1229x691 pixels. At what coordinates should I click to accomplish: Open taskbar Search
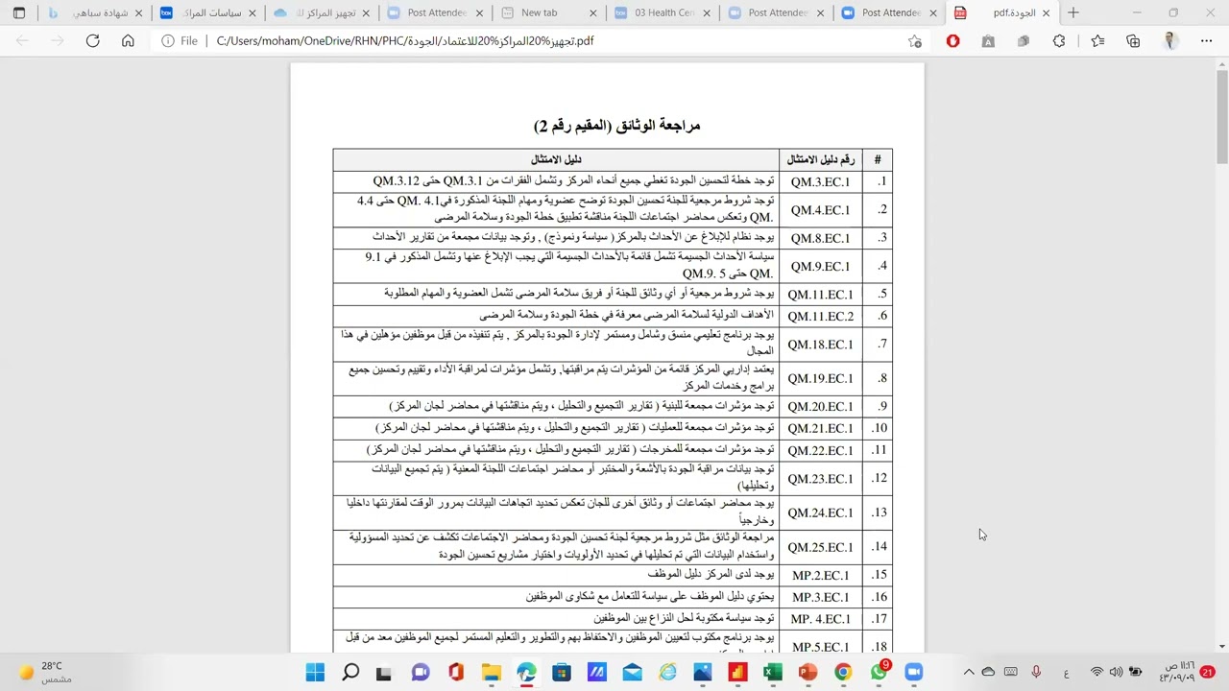350,673
